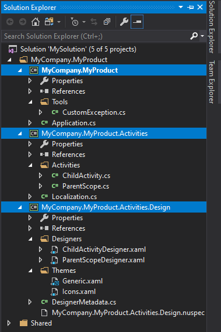The width and height of the screenshot is (221, 332).
Task: Collapse the Themes folder
Action: point(30,271)
